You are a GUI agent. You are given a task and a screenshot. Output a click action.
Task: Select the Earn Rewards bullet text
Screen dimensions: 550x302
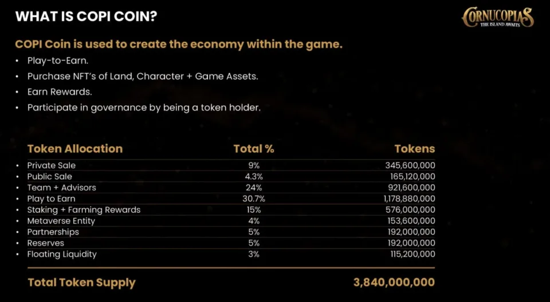point(60,92)
